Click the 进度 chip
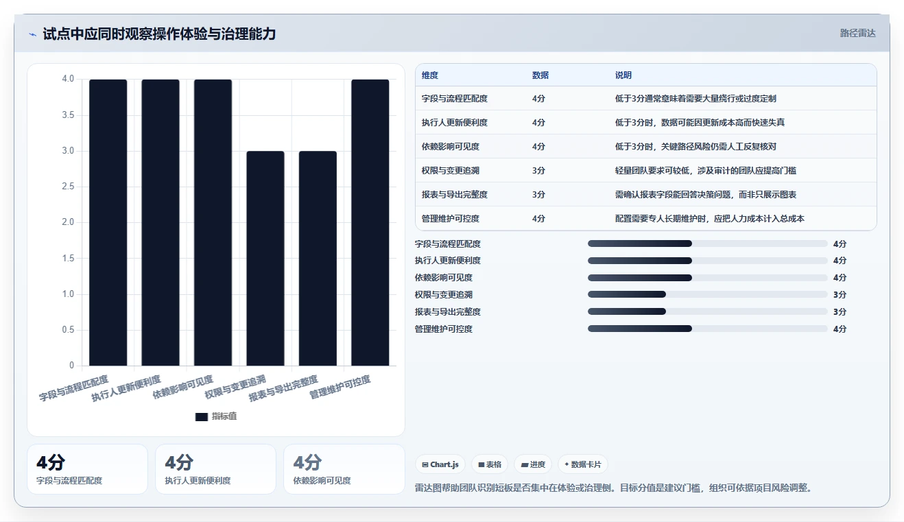The height and width of the screenshot is (522, 904). click(x=533, y=464)
